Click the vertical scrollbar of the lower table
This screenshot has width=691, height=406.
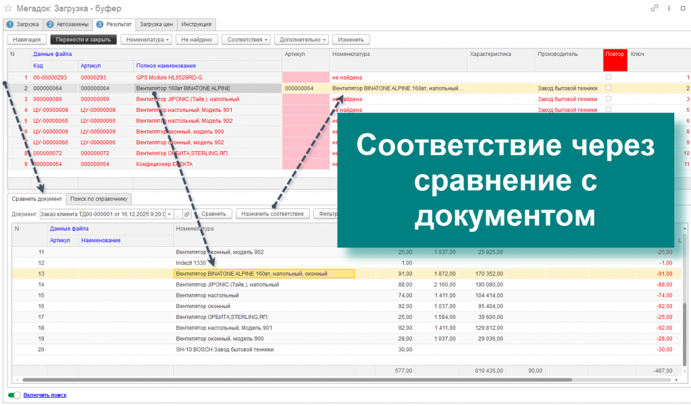(684, 333)
